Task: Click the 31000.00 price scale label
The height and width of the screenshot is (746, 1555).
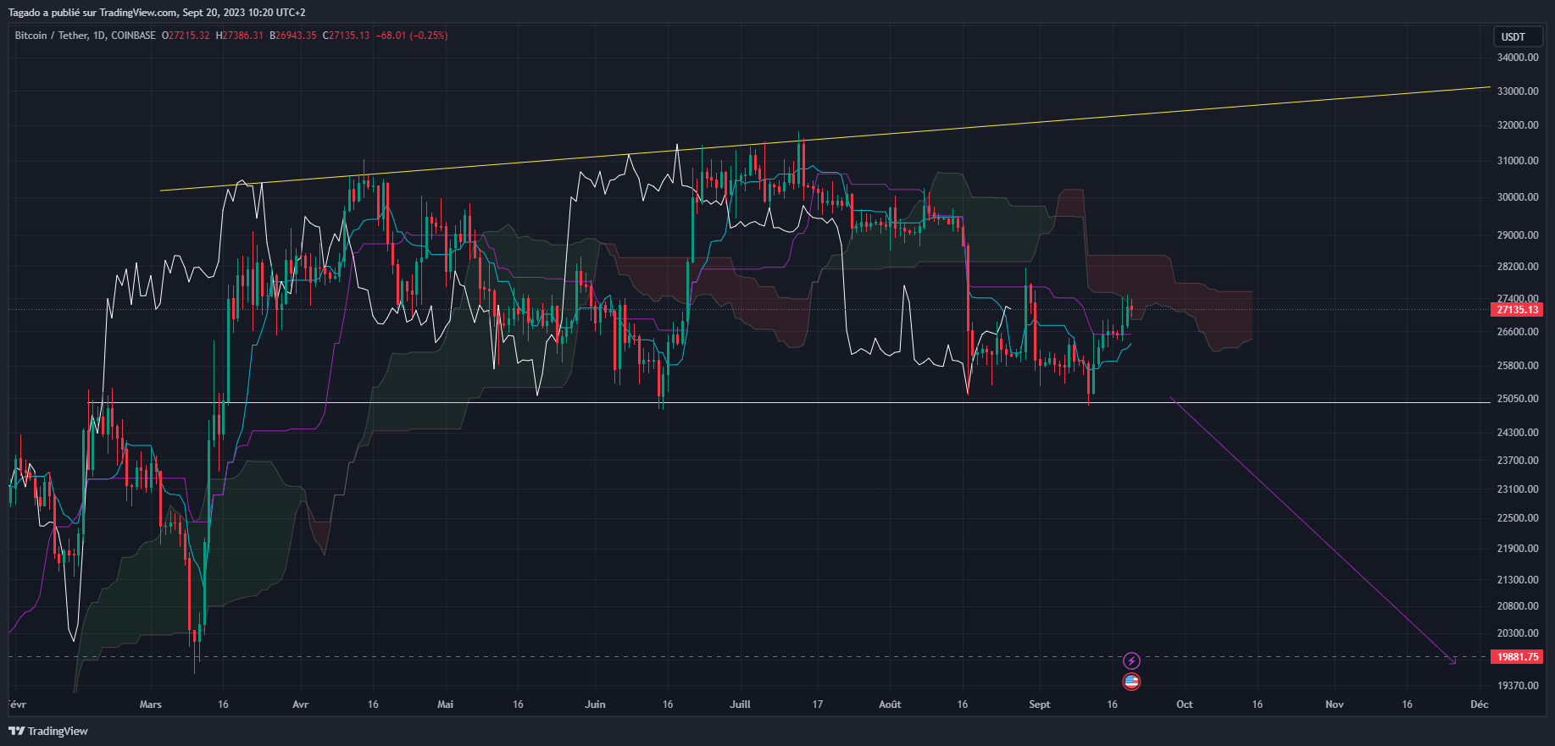Action: [1518, 161]
